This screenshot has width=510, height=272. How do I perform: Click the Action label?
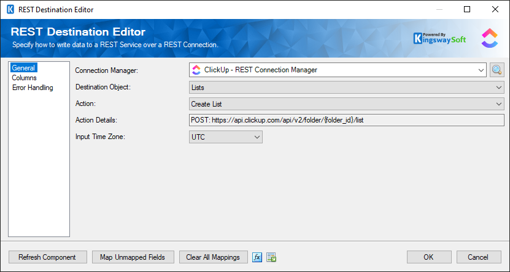point(85,104)
